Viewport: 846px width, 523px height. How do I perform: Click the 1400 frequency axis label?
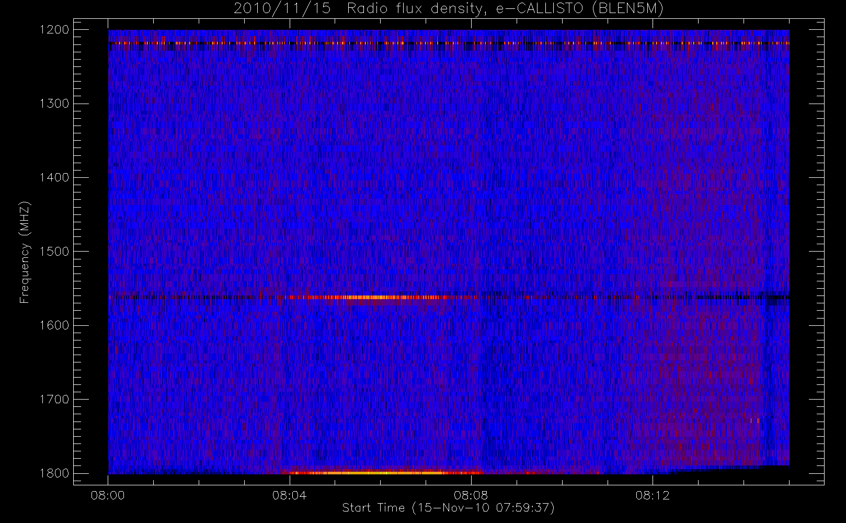pos(54,178)
